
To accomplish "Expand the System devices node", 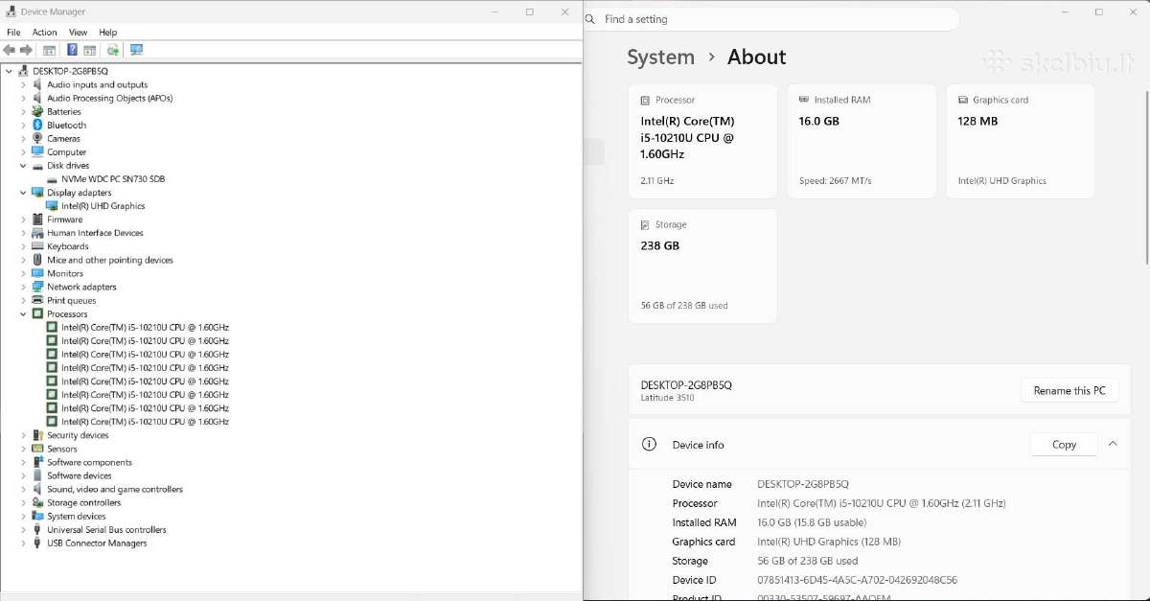I will [x=24, y=516].
